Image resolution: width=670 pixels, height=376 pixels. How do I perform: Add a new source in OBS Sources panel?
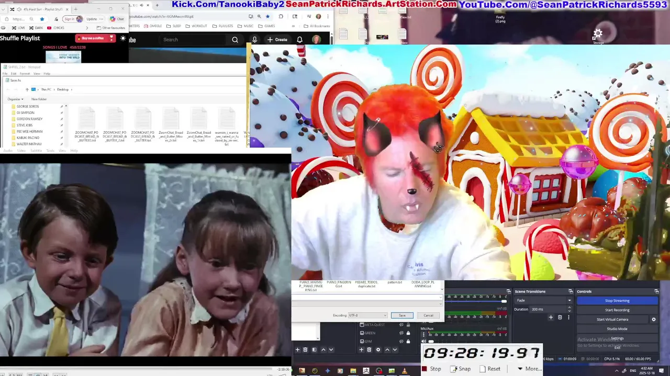pos(361,350)
